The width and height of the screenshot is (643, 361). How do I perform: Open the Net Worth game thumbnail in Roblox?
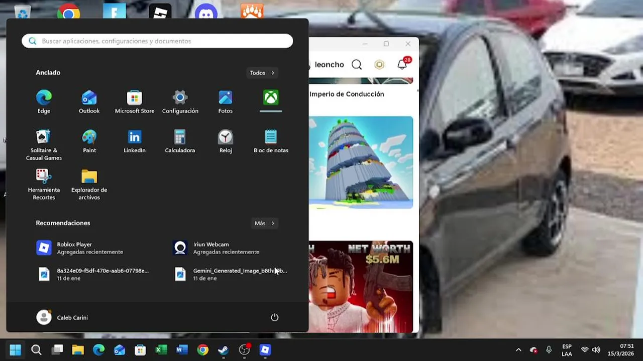click(x=361, y=286)
